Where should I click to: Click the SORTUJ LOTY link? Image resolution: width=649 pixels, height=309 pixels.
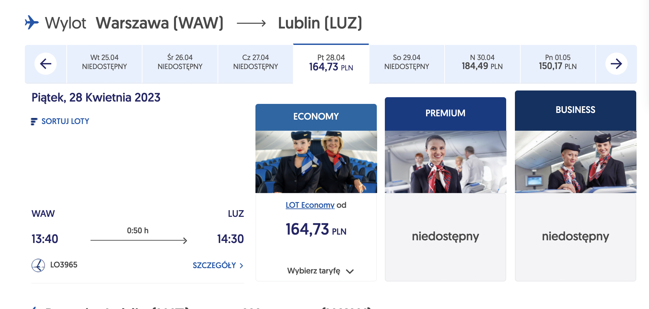coord(65,121)
